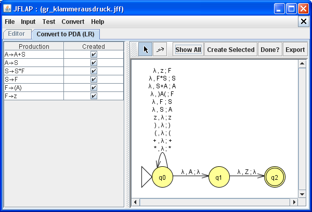Click state q0 in the automaton
Screen dimensions: 312x212
[x=162, y=177]
